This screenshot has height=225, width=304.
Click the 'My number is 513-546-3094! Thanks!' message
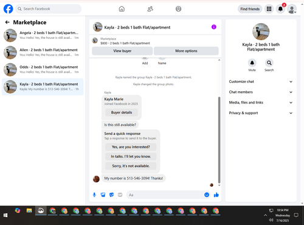coord(134,178)
